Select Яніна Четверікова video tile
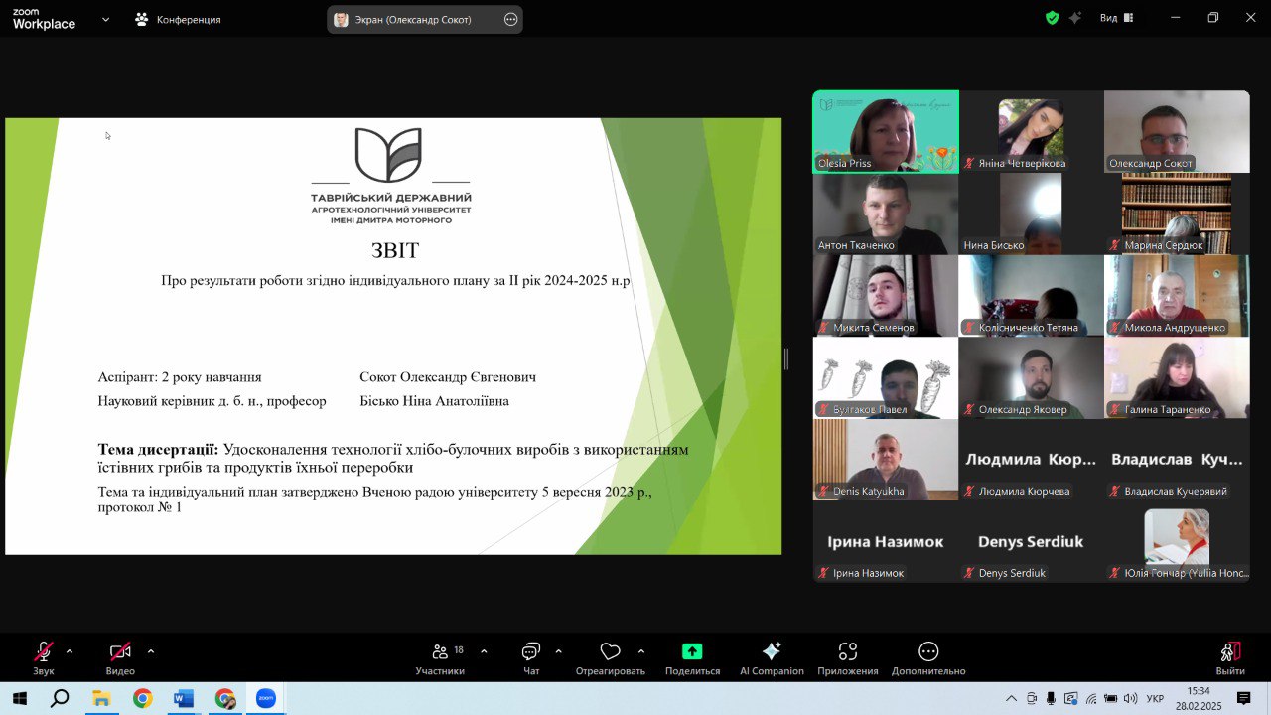1271x715 pixels. [1031, 131]
